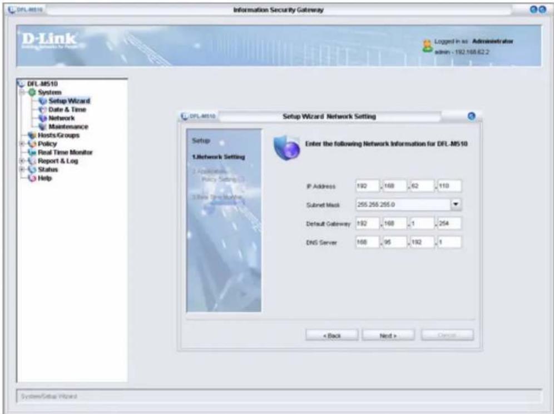This screenshot has height=414, width=554.
Task: Click the Setup Wizard icon in tree
Action: 43,101
